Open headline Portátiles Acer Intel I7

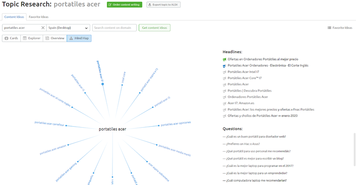[243, 72]
